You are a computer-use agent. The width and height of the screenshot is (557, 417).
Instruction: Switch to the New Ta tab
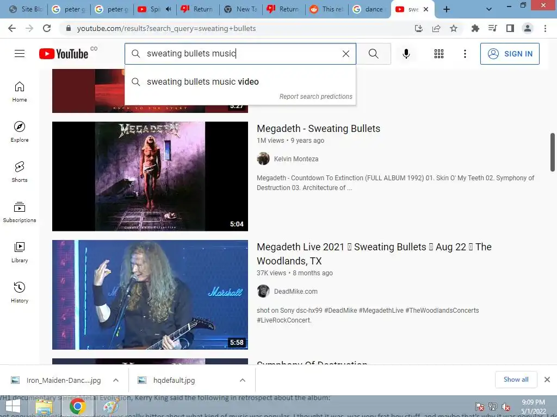tap(241, 9)
